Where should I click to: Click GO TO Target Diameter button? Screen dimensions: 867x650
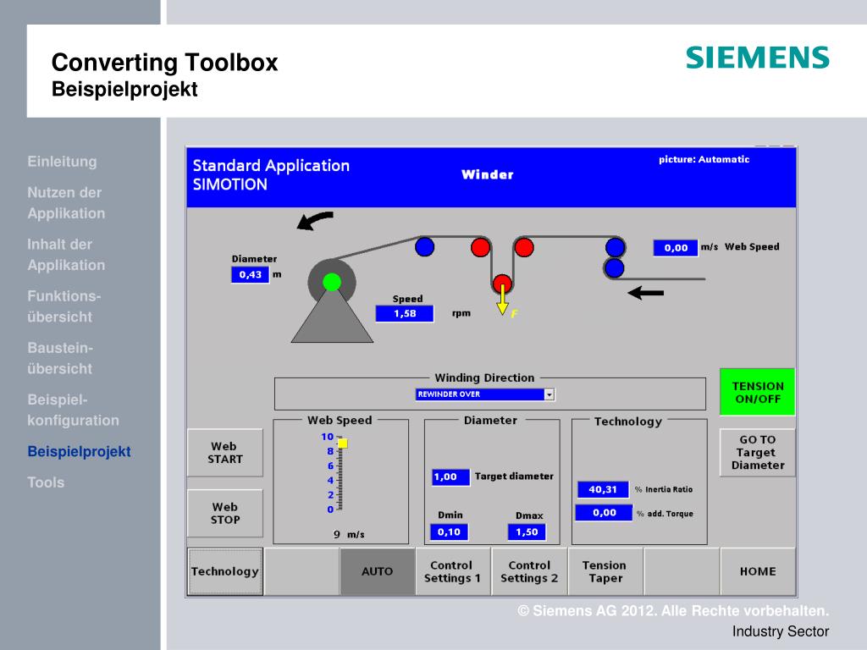(757, 453)
